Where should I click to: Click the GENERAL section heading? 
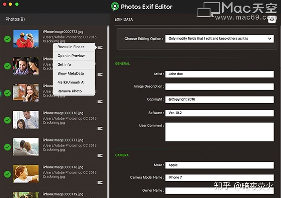point(122,64)
